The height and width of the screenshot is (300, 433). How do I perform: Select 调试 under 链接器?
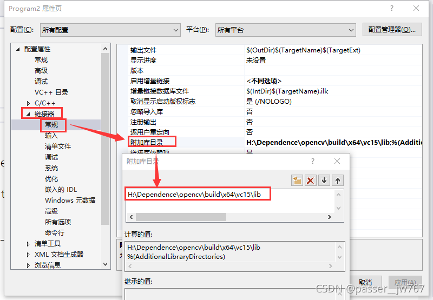pos(51,157)
